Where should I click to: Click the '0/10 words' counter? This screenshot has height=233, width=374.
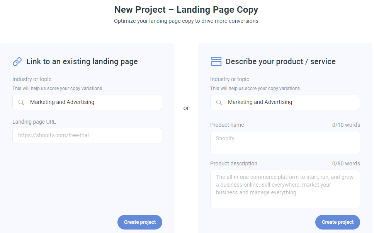pos(346,125)
